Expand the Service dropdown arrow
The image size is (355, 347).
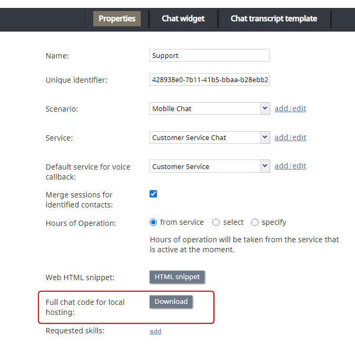265,137
